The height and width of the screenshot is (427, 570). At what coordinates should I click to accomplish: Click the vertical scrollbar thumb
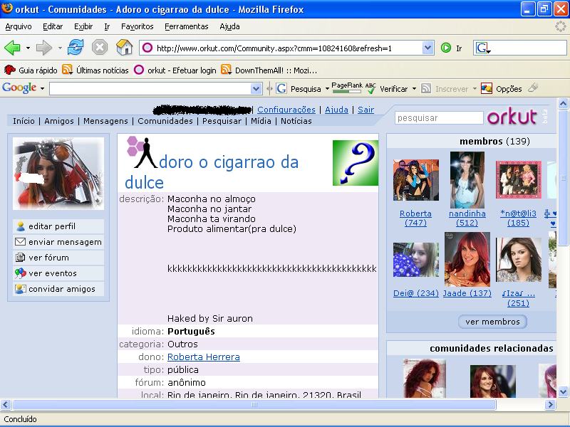[563, 177]
